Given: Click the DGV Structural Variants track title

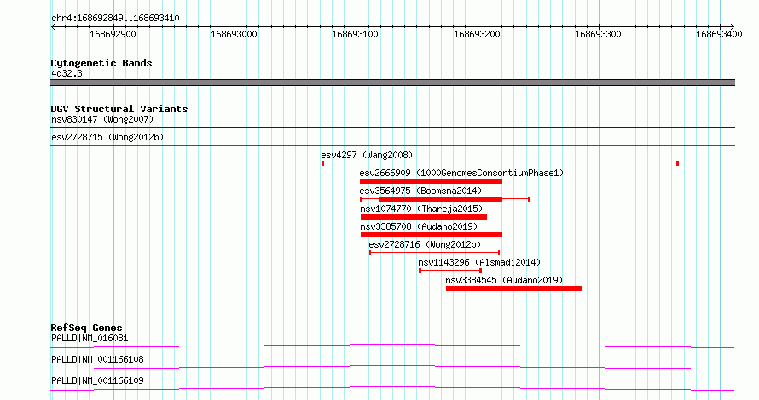Looking at the screenshot, I should click(x=119, y=109).
